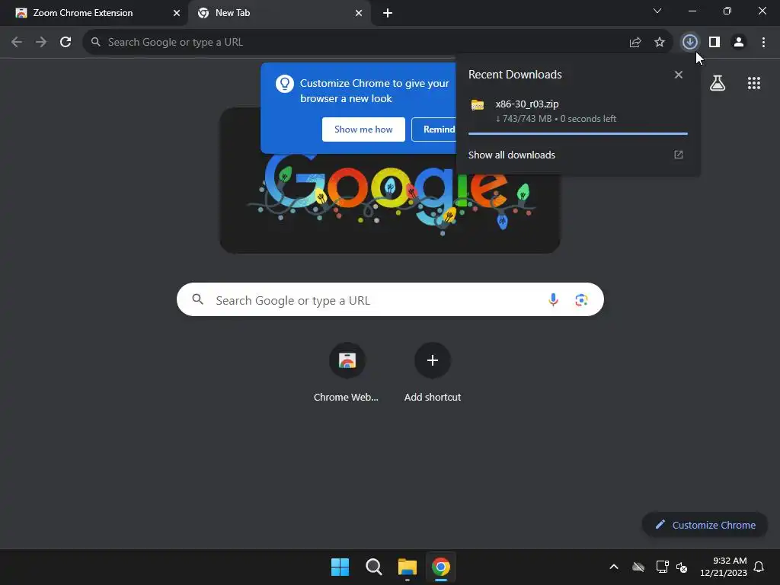The image size is (780, 585).
Task: Show hidden system tray icons
Action: [x=614, y=567]
